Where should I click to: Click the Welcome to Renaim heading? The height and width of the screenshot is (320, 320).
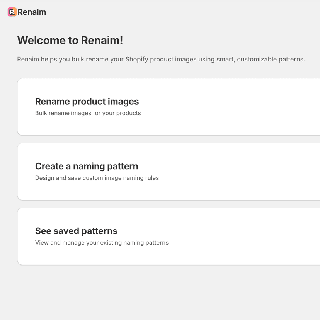70,40
